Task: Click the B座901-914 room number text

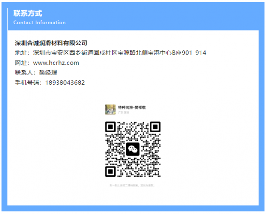Action: click(189, 53)
